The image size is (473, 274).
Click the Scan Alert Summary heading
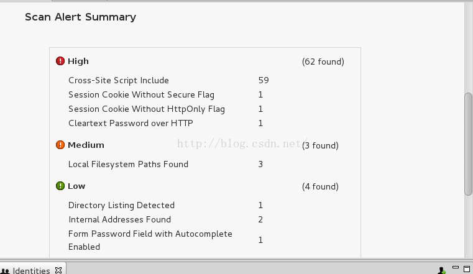tap(80, 17)
